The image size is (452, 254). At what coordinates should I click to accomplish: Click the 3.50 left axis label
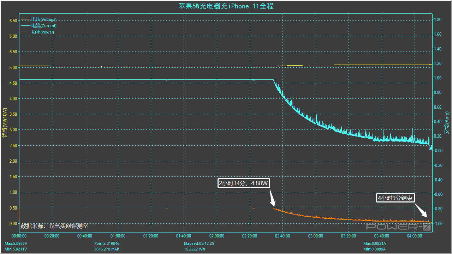click(13, 114)
